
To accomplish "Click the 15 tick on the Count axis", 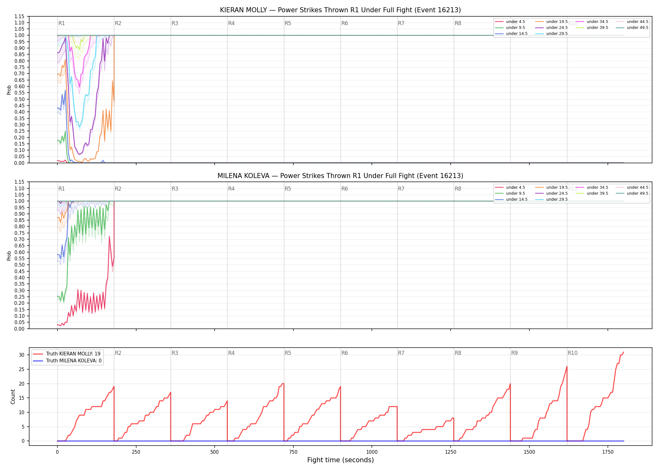I will pos(22,398).
